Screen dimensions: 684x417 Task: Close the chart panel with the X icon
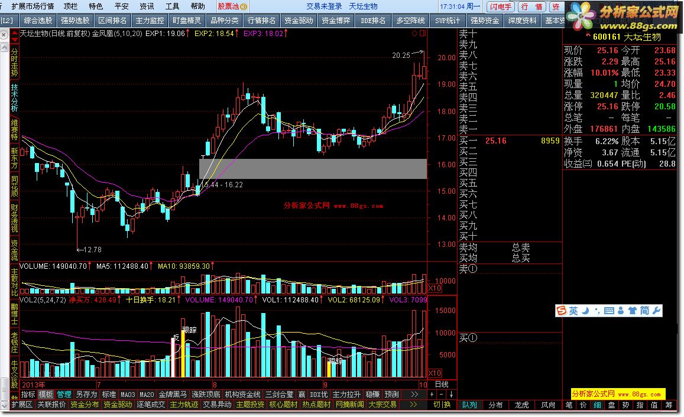click(x=4, y=34)
